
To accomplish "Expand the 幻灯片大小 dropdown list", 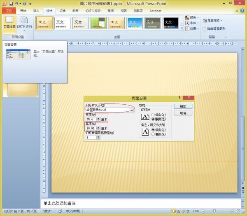I will (x=132, y=110).
